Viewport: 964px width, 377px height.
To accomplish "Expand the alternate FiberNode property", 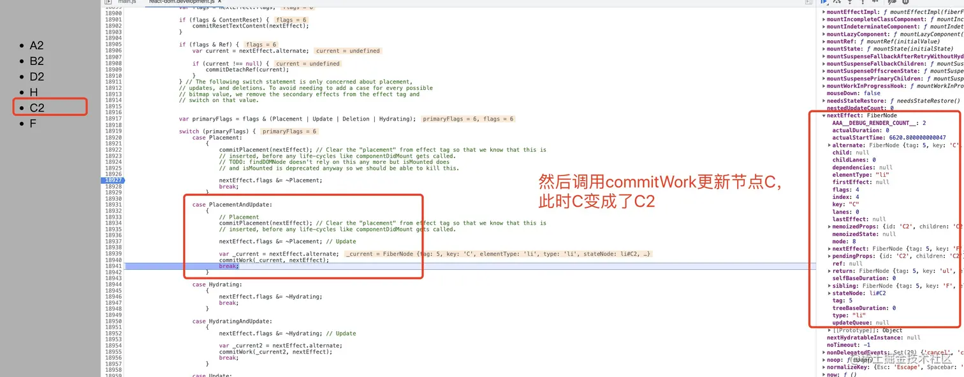I will pyautogui.click(x=829, y=145).
